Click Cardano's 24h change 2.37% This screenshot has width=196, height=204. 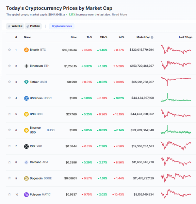pos(102,162)
